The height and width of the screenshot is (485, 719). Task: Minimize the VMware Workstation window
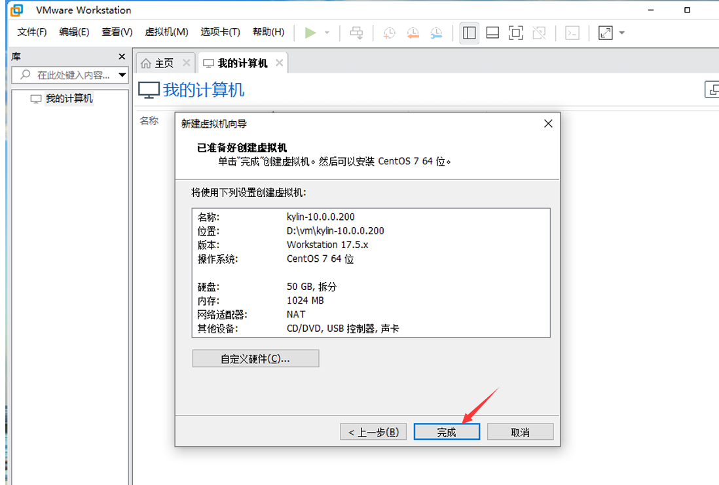click(x=651, y=10)
